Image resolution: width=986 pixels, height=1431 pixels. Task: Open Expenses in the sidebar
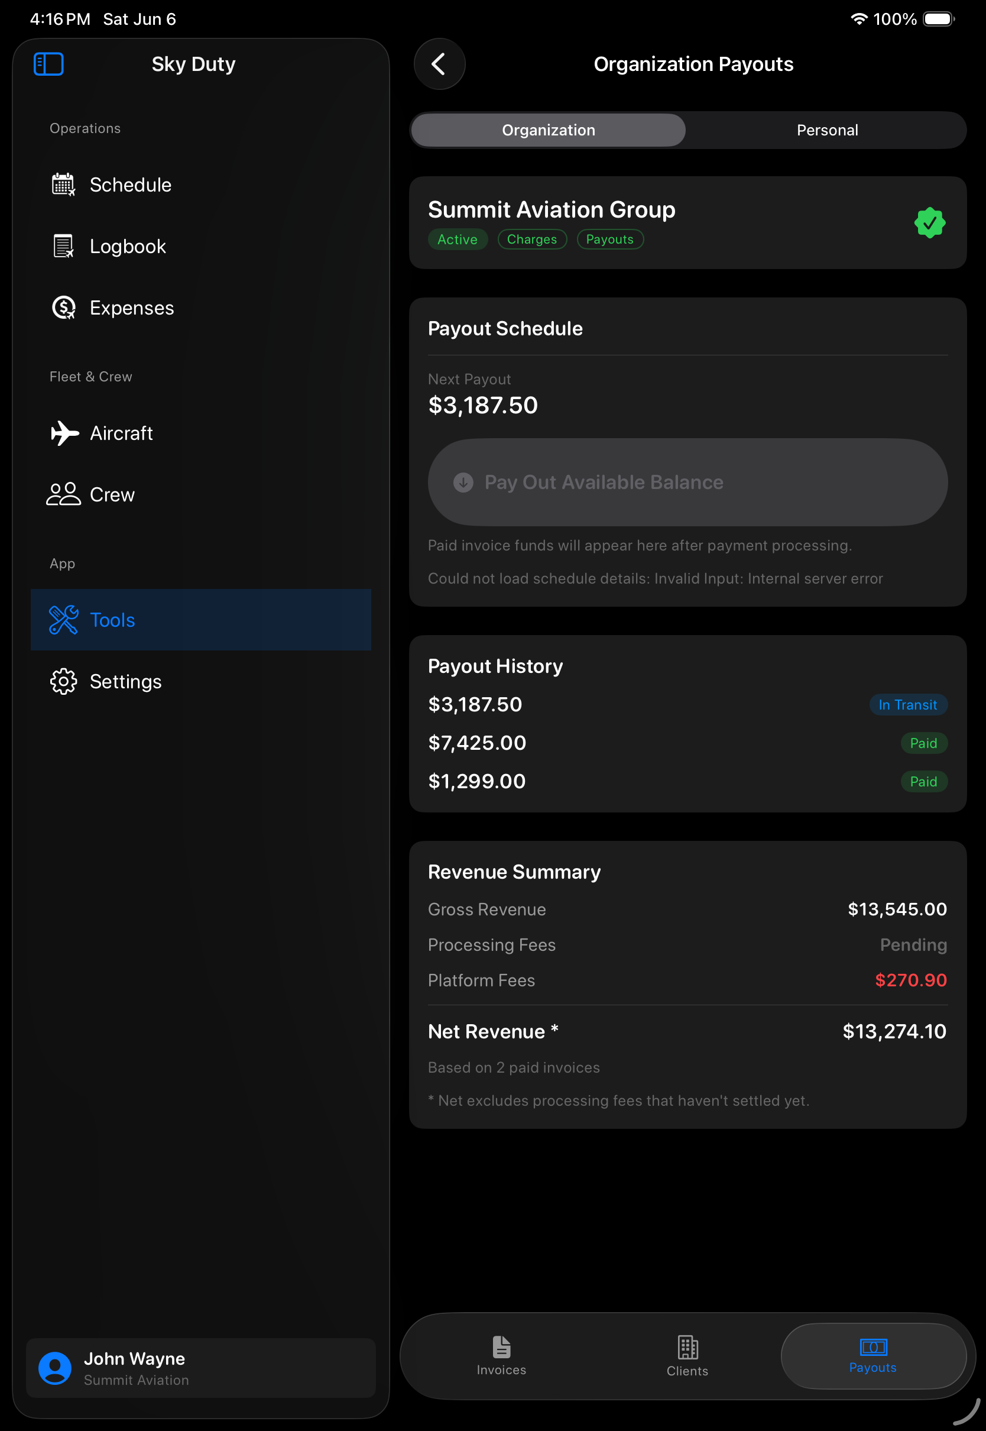(x=201, y=307)
